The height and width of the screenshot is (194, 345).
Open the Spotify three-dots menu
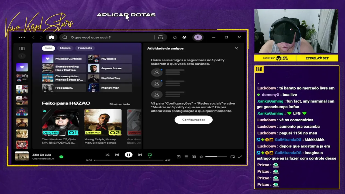pos(22,37)
